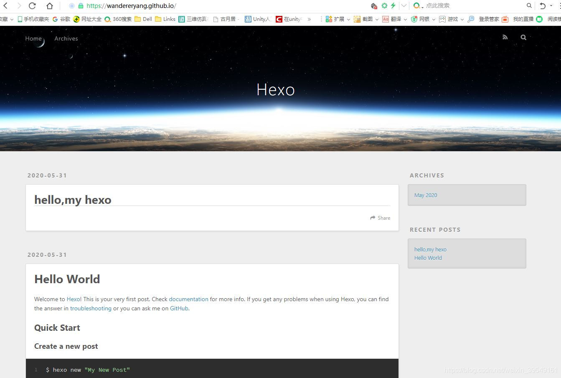Image resolution: width=561 pixels, height=378 pixels.
Task: Open the 网址大全 bookmark
Action: coord(87,19)
